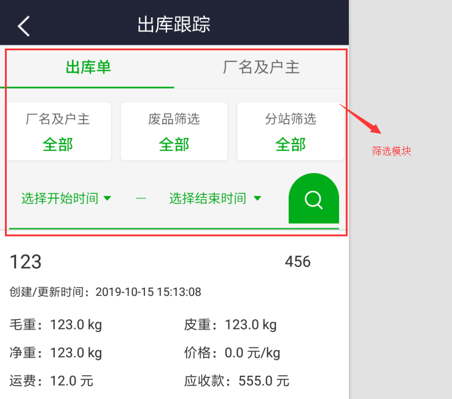Open the start time dropdown arrow
Image resolution: width=452 pixels, height=399 pixels.
pyautogui.click(x=107, y=198)
